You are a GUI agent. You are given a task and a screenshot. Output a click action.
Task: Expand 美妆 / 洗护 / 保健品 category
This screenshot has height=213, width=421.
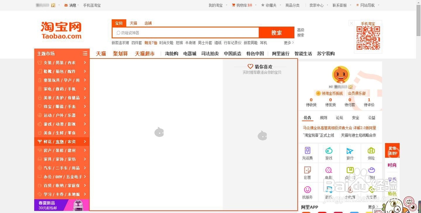(62, 98)
